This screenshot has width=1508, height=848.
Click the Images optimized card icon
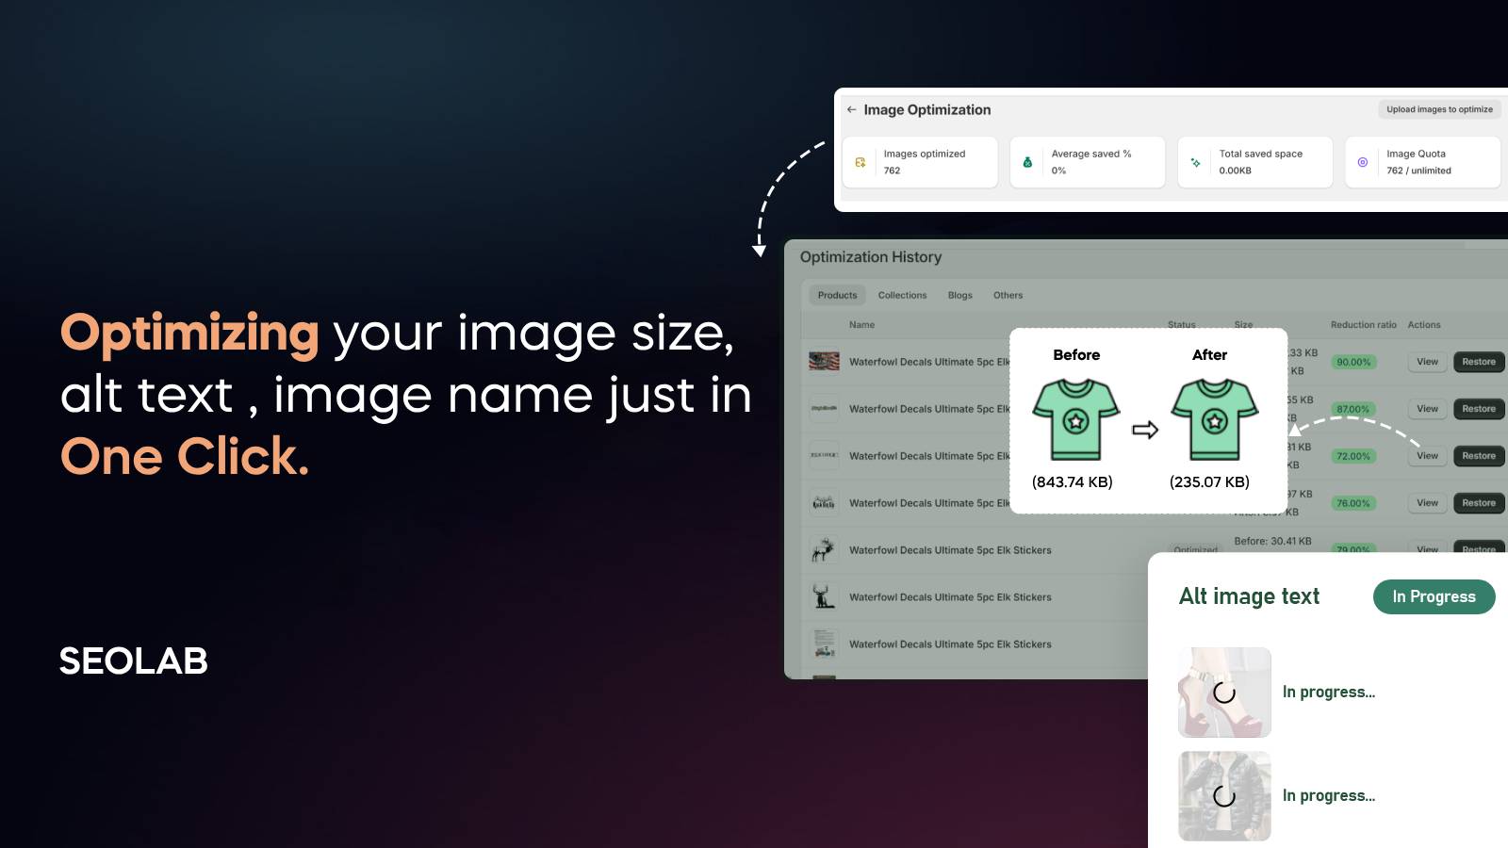coord(860,162)
